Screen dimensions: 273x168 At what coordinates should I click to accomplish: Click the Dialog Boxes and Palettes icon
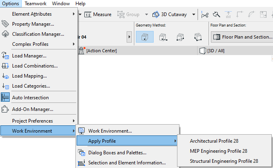pyautogui.click(x=81, y=153)
